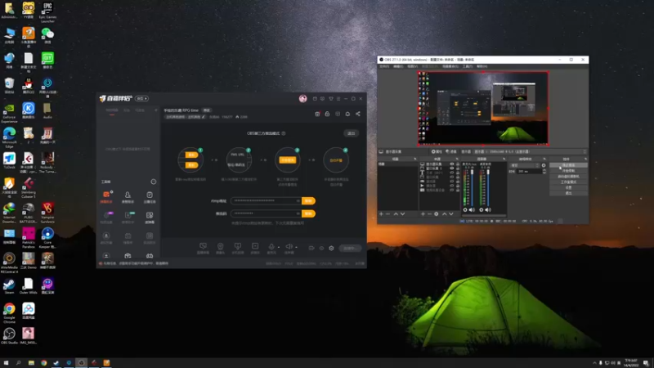Click the streaming button in OBS controls
This screenshot has height=368, width=654.
(568, 165)
